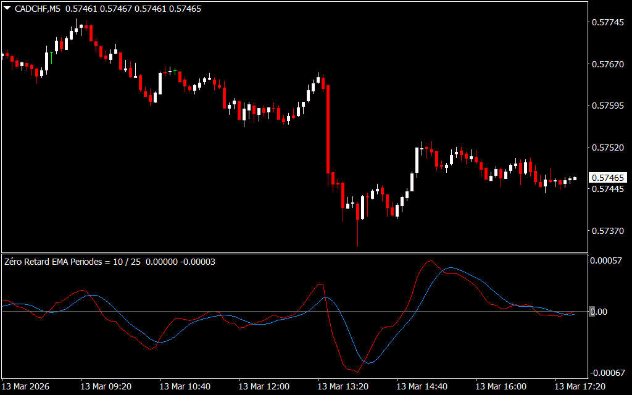
Task: Click the 13 Mar 2026 date label
Action: click(27, 386)
